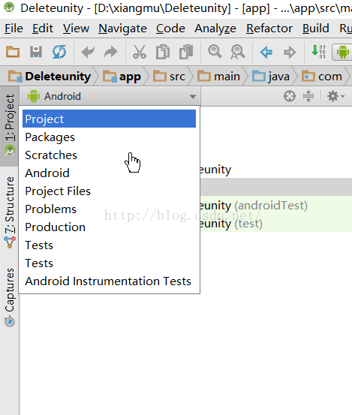Open the project panel gear settings menu

335,96
